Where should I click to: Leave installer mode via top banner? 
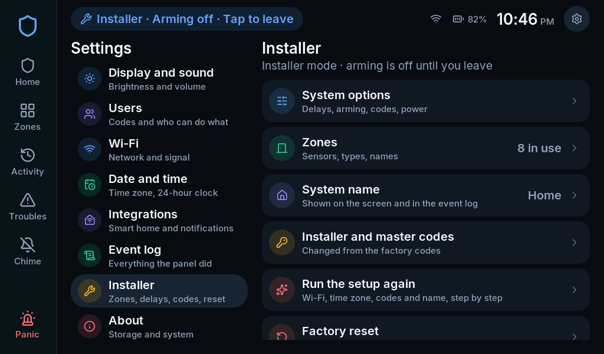pos(187,19)
